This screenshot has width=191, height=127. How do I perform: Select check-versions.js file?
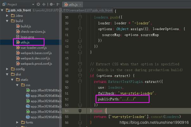(33, 31)
